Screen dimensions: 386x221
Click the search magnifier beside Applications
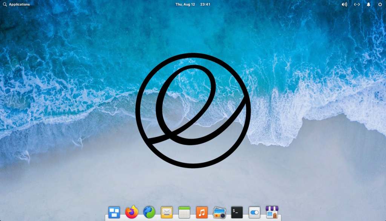[x=5, y=4]
